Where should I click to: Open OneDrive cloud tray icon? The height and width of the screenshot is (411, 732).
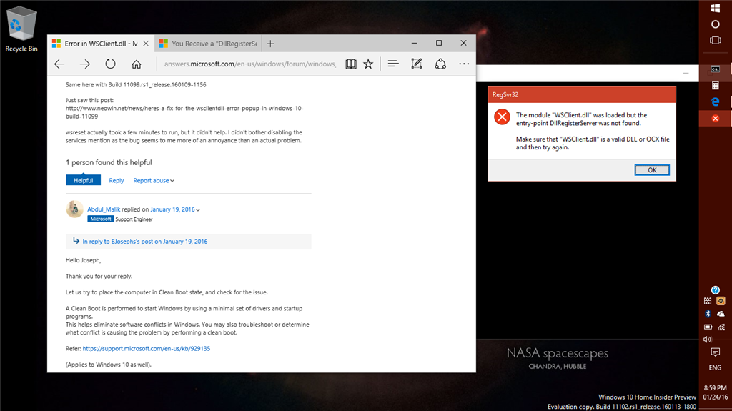[721, 314]
